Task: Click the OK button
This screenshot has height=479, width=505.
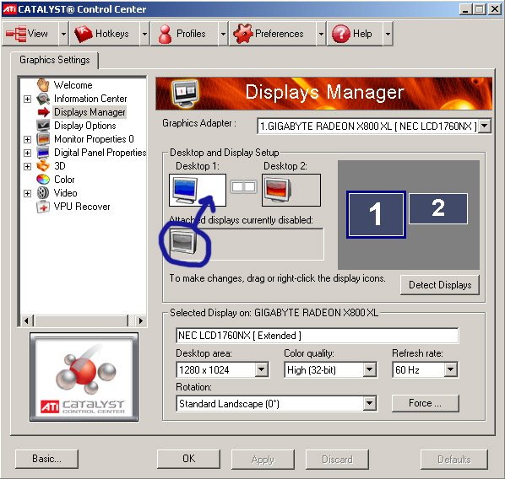Action: point(188,459)
